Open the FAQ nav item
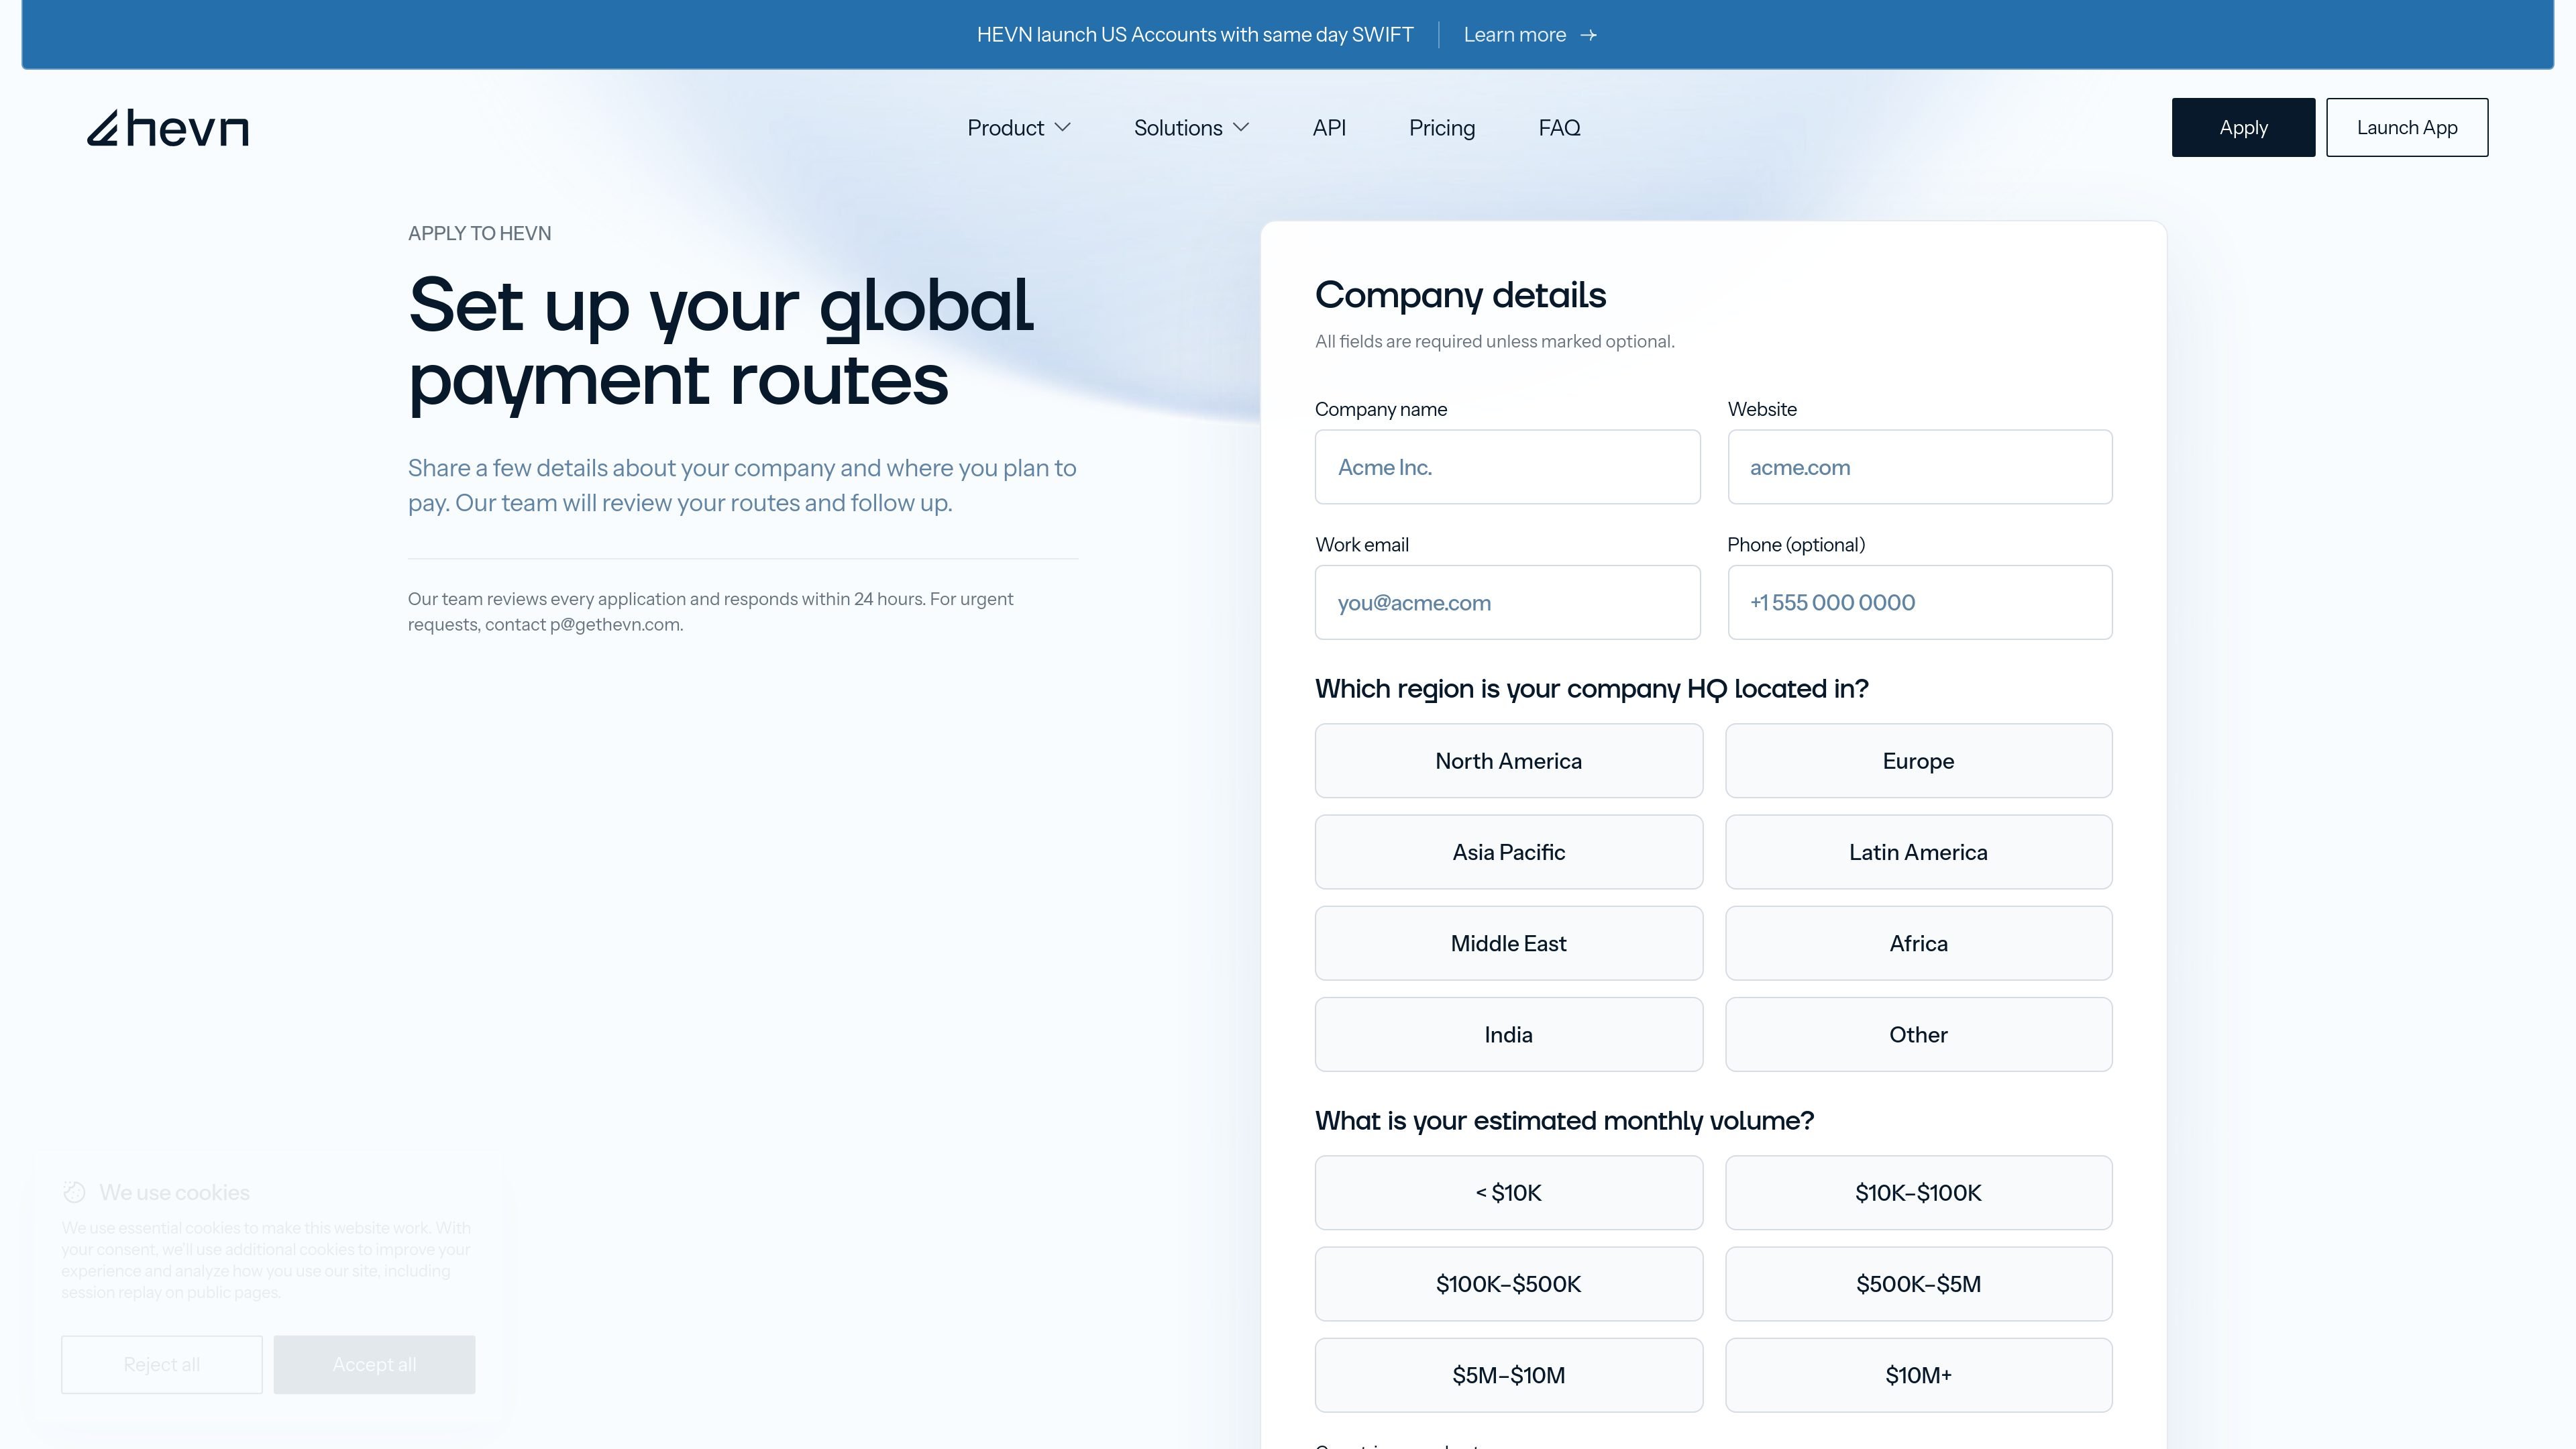Screen dimensions: 2576x1449 tap(1559, 128)
